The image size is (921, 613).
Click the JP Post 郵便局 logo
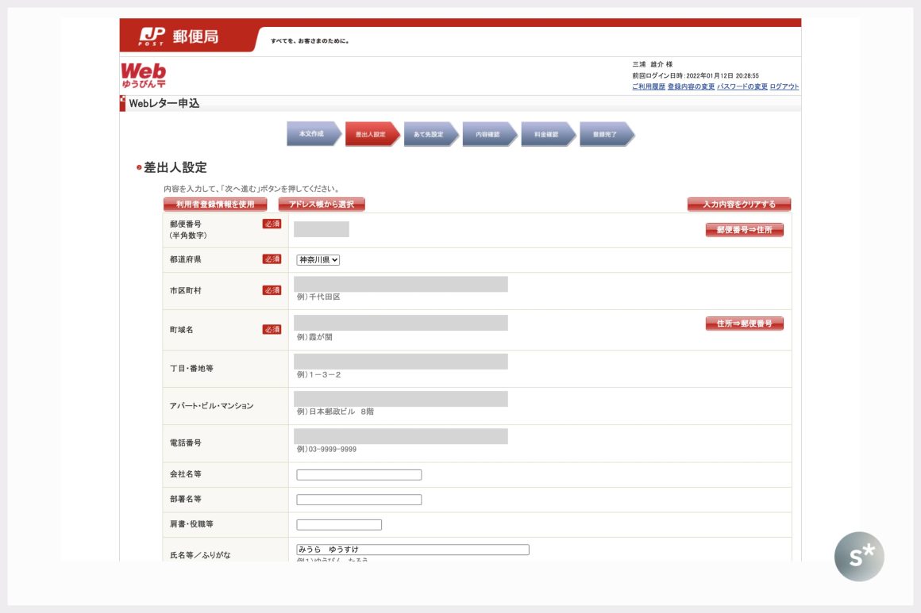[x=179, y=36]
